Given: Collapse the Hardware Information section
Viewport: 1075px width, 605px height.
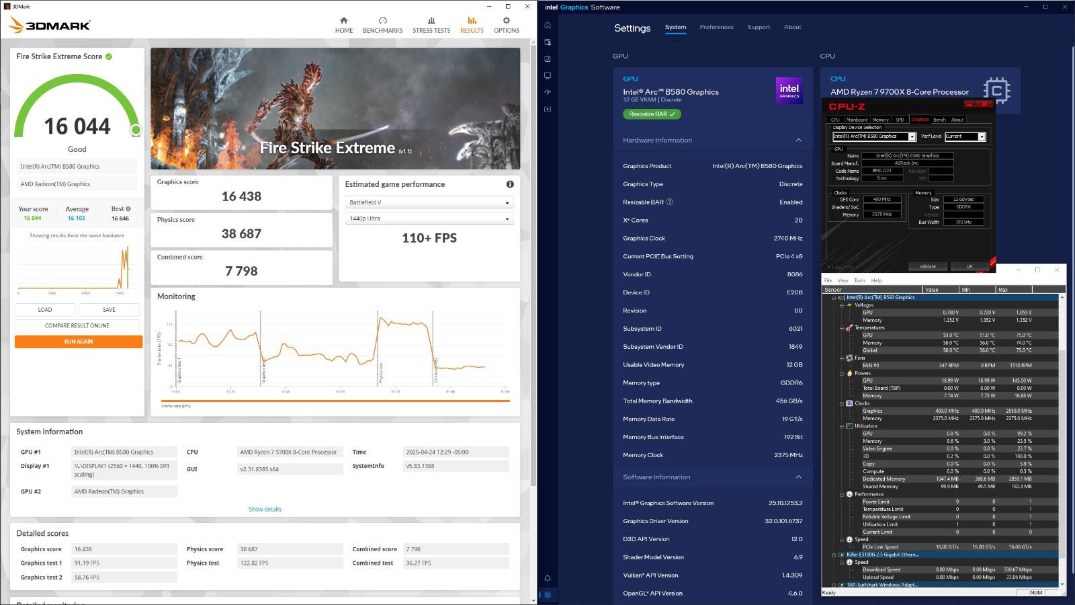Looking at the screenshot, I should 798,140.
